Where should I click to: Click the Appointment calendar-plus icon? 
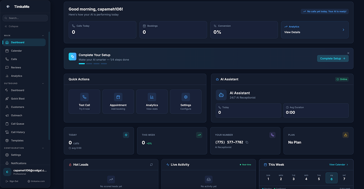click(118, 97)
